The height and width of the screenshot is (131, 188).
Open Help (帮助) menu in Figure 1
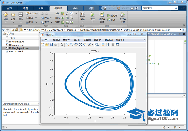click(120, 40)
